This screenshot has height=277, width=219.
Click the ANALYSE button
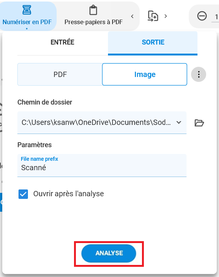109,253
